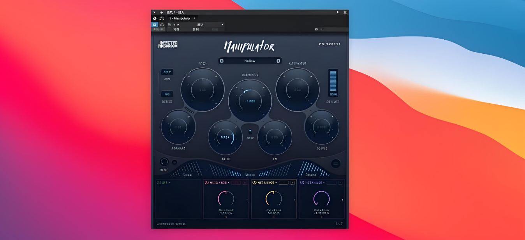Toggle power of the pink Meta Knob slot
Viewport: 525px width, 240px height.
207,182
